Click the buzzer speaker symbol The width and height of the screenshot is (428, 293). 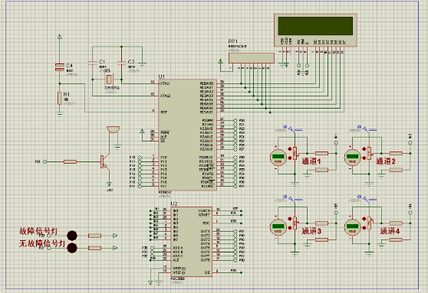pyautogui.click(x=113, y=129)
